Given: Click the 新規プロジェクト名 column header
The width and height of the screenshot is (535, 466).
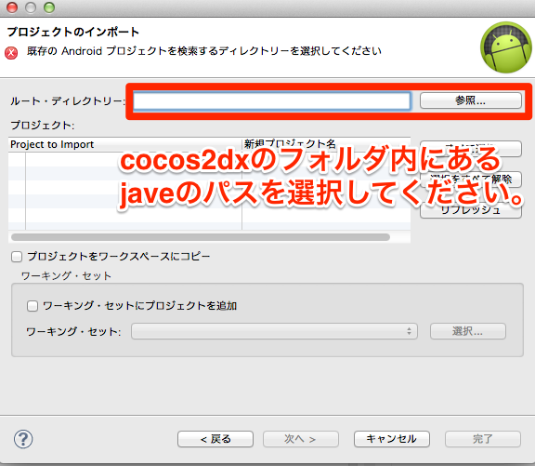Looking at the screenshot, I should (x=326, y=144).
